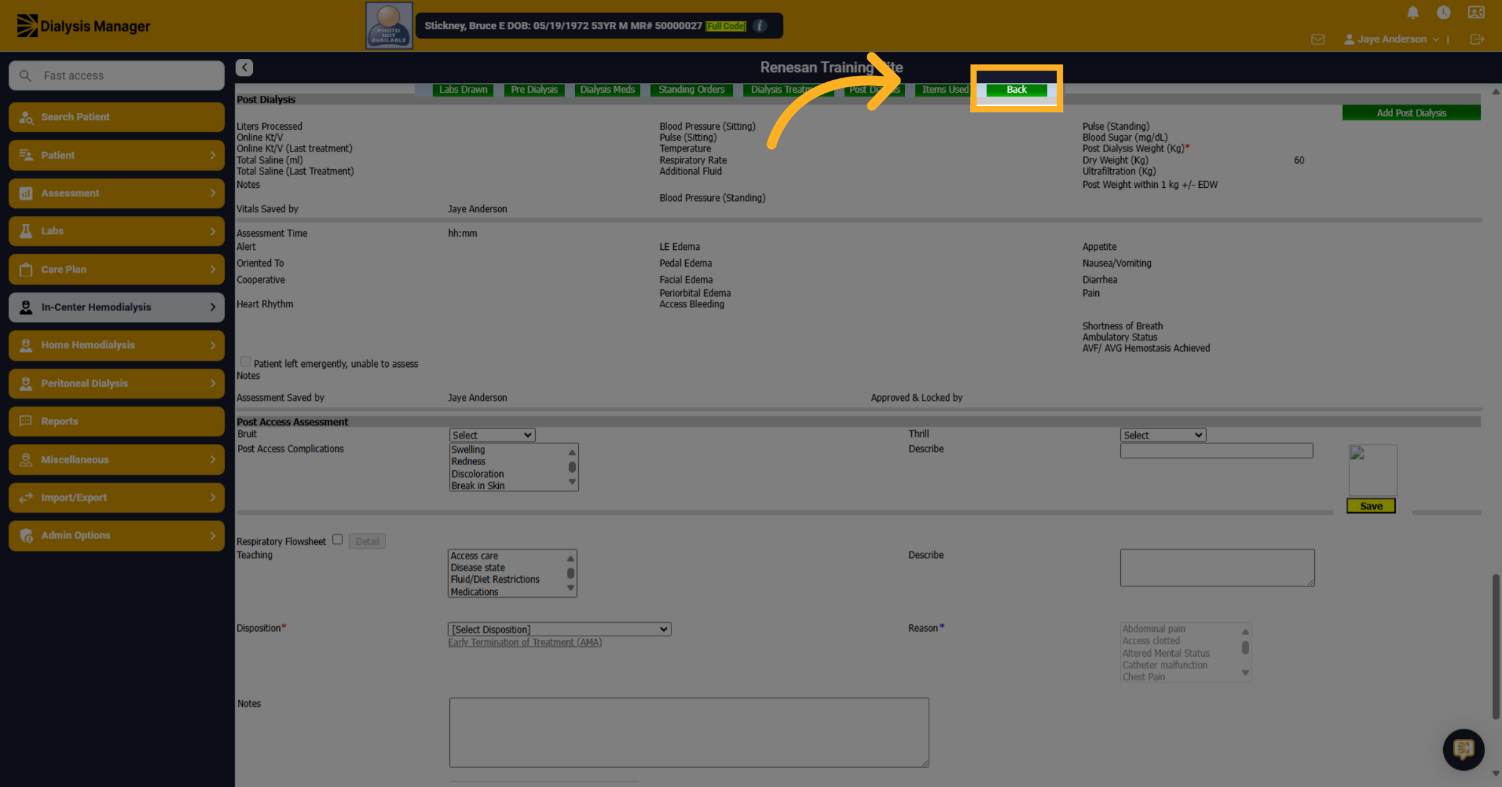Image resolution: width=1502 pixels, height=787 pixels.
Task: Click the Fast access search field
Action: [117, 76]
